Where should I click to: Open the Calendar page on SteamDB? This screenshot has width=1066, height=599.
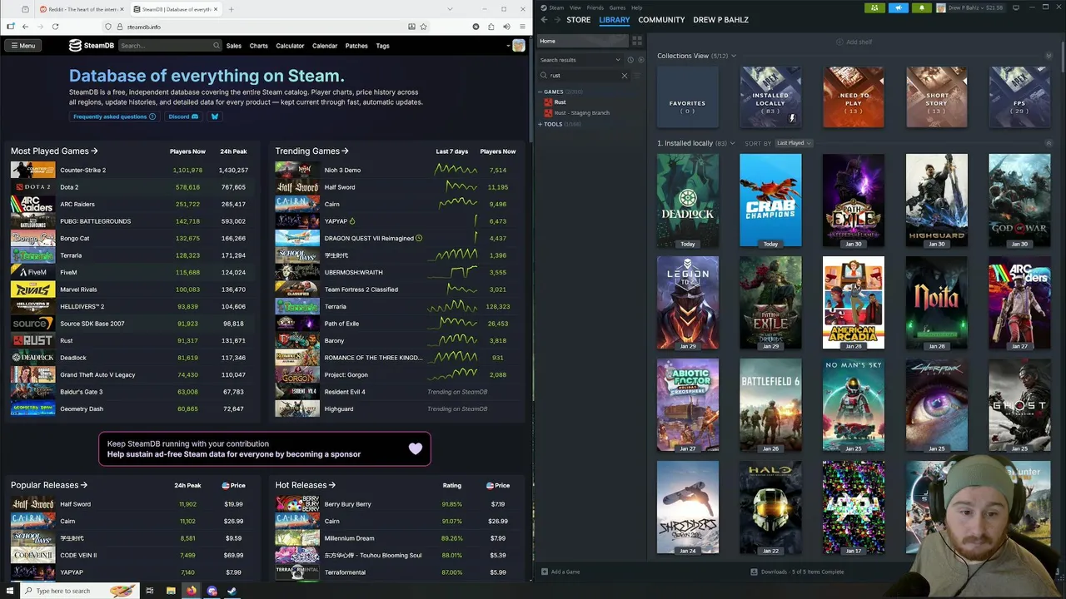coord(325,46)
